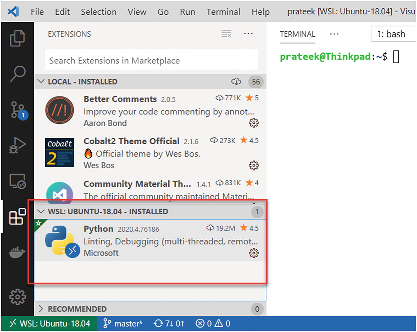Click WSL: Ubuntu-18.04 remote status indicator
The image size is (417, 332).
tap(49, 324)
